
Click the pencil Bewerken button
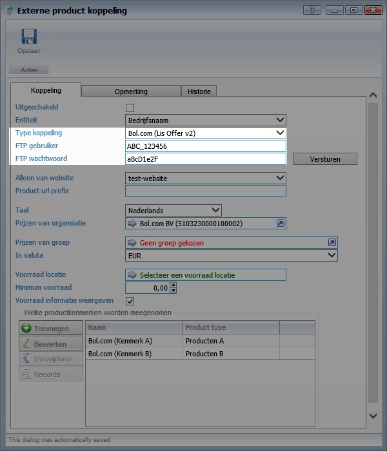click(x=51, y=344)
